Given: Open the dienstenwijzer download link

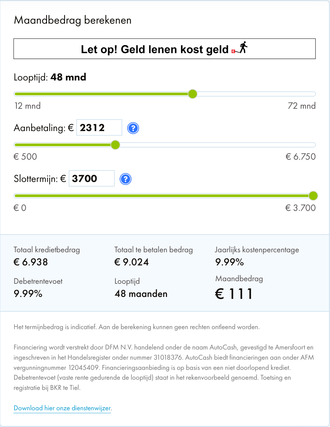Looking at the screenshot, I should [x=62, y=408].
